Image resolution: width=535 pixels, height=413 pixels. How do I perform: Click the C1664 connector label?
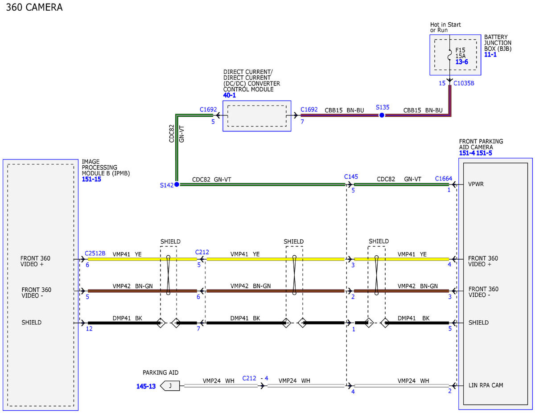(444, 179)
